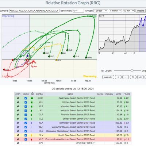Click the plus zoom button
146x146 pixels.
coord(118,77)
